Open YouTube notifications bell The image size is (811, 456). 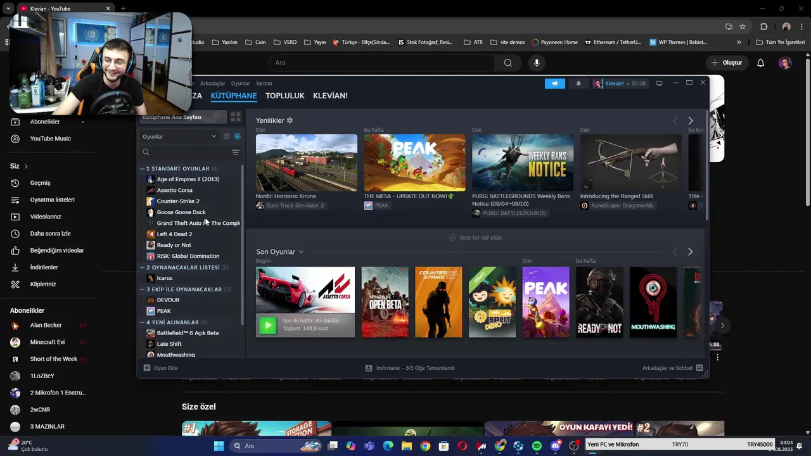point(760,63)
